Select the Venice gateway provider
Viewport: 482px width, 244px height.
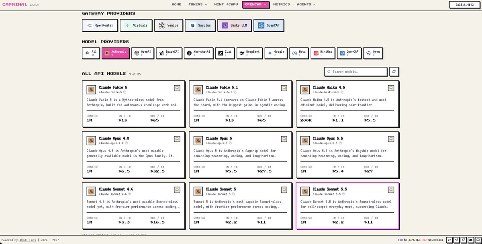coord(169,25)
